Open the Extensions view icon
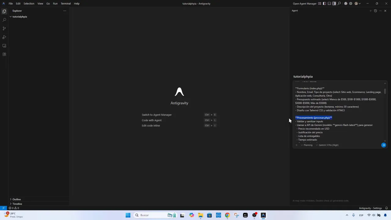391x220 pixels. 4,54
